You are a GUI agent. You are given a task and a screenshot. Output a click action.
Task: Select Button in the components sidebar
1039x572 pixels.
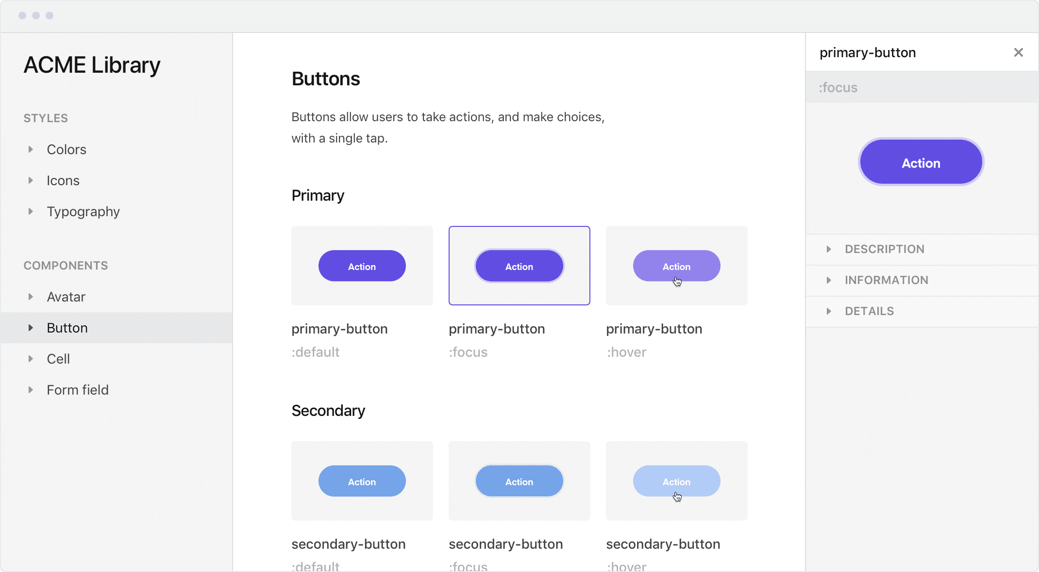point(67,328)
